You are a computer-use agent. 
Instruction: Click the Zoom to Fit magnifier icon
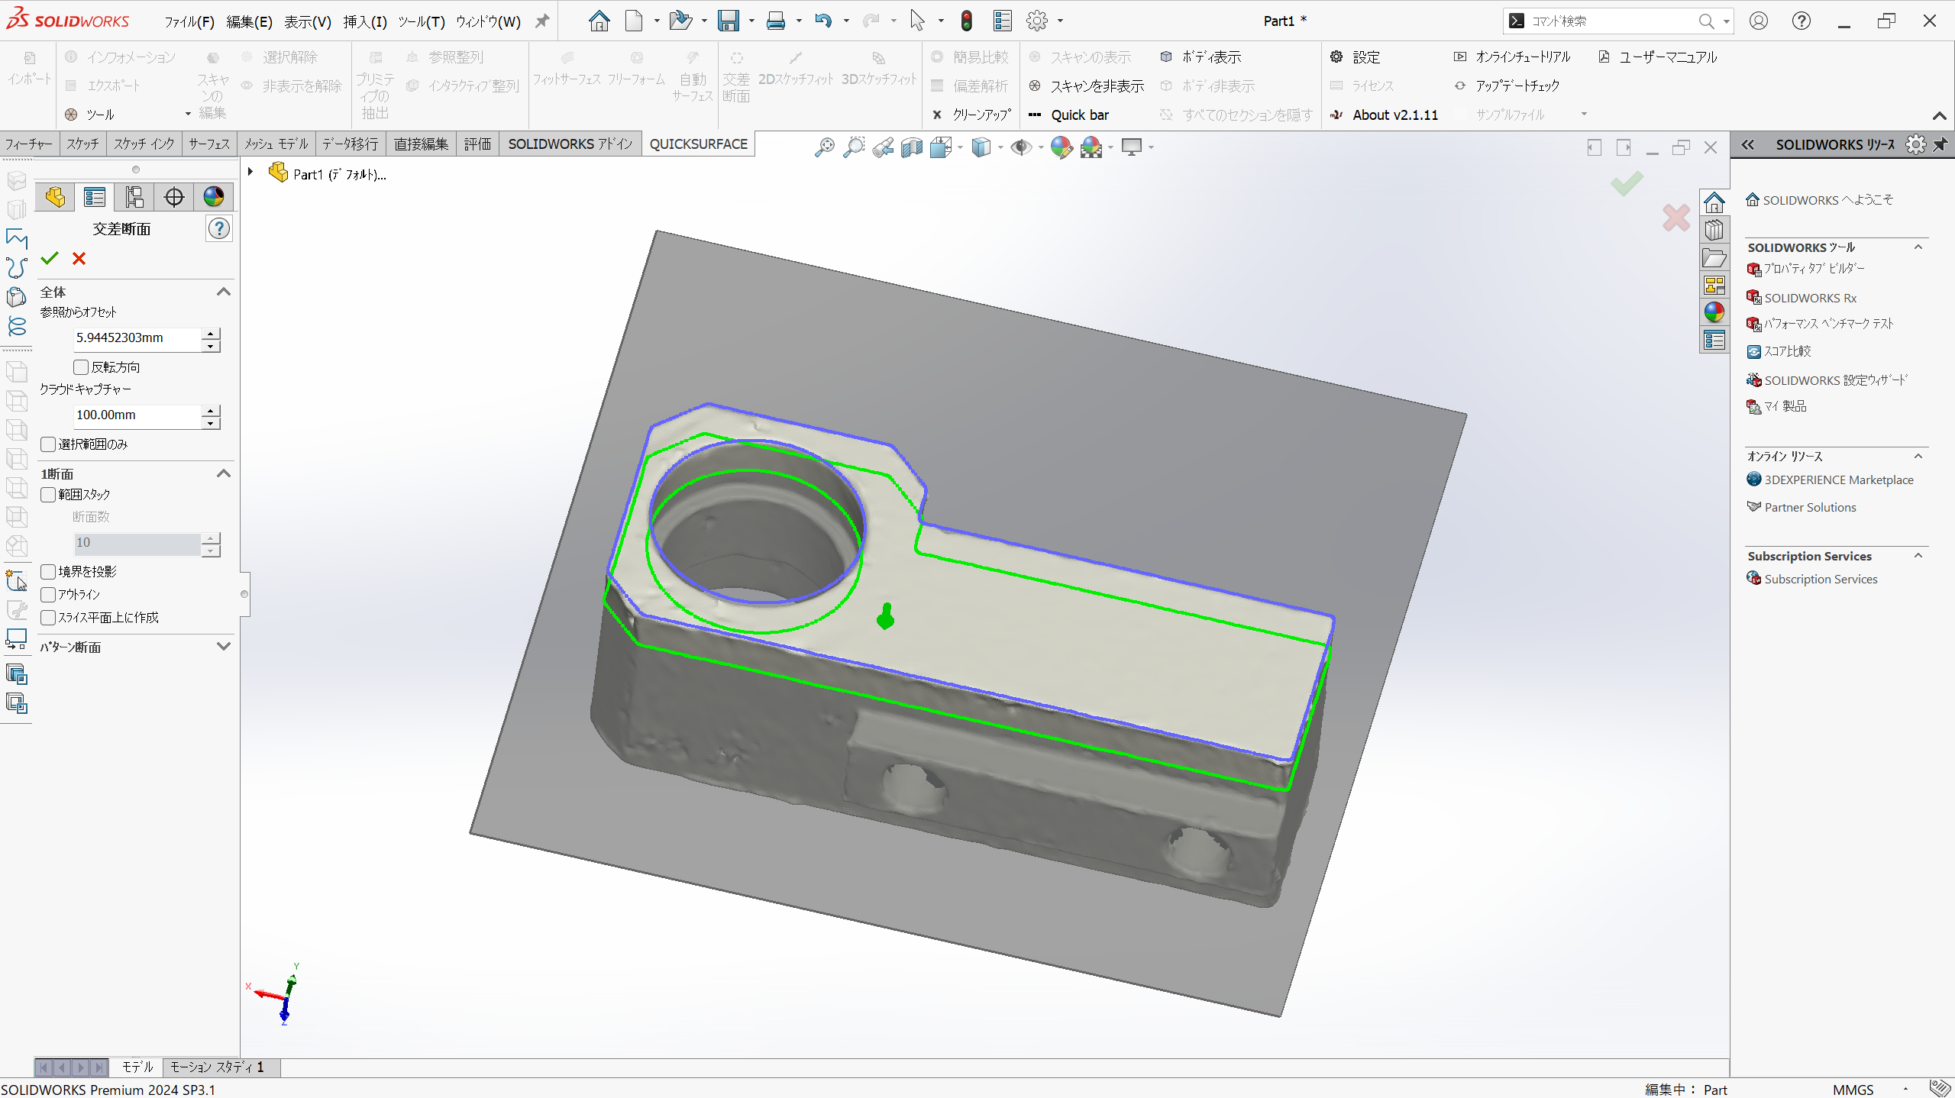click(824, 147)
